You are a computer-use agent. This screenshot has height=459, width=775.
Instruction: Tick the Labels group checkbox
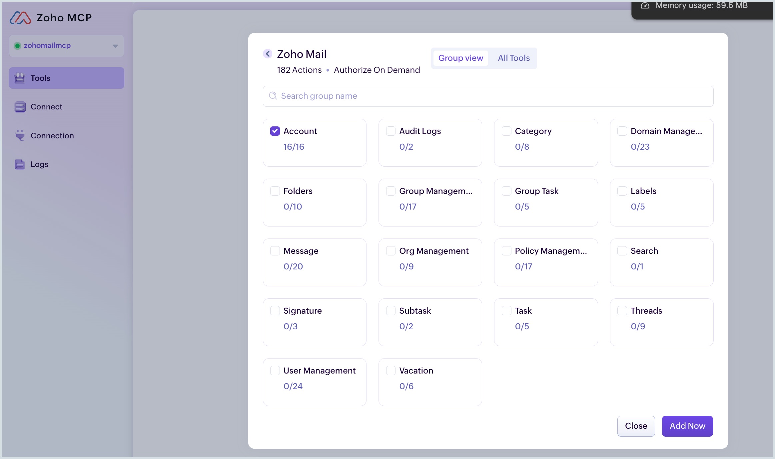622,191
